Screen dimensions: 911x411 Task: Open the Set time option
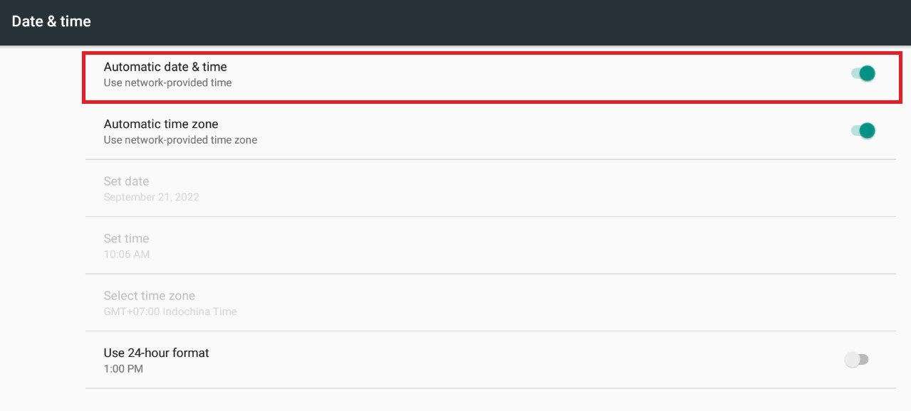click(126, 238)
